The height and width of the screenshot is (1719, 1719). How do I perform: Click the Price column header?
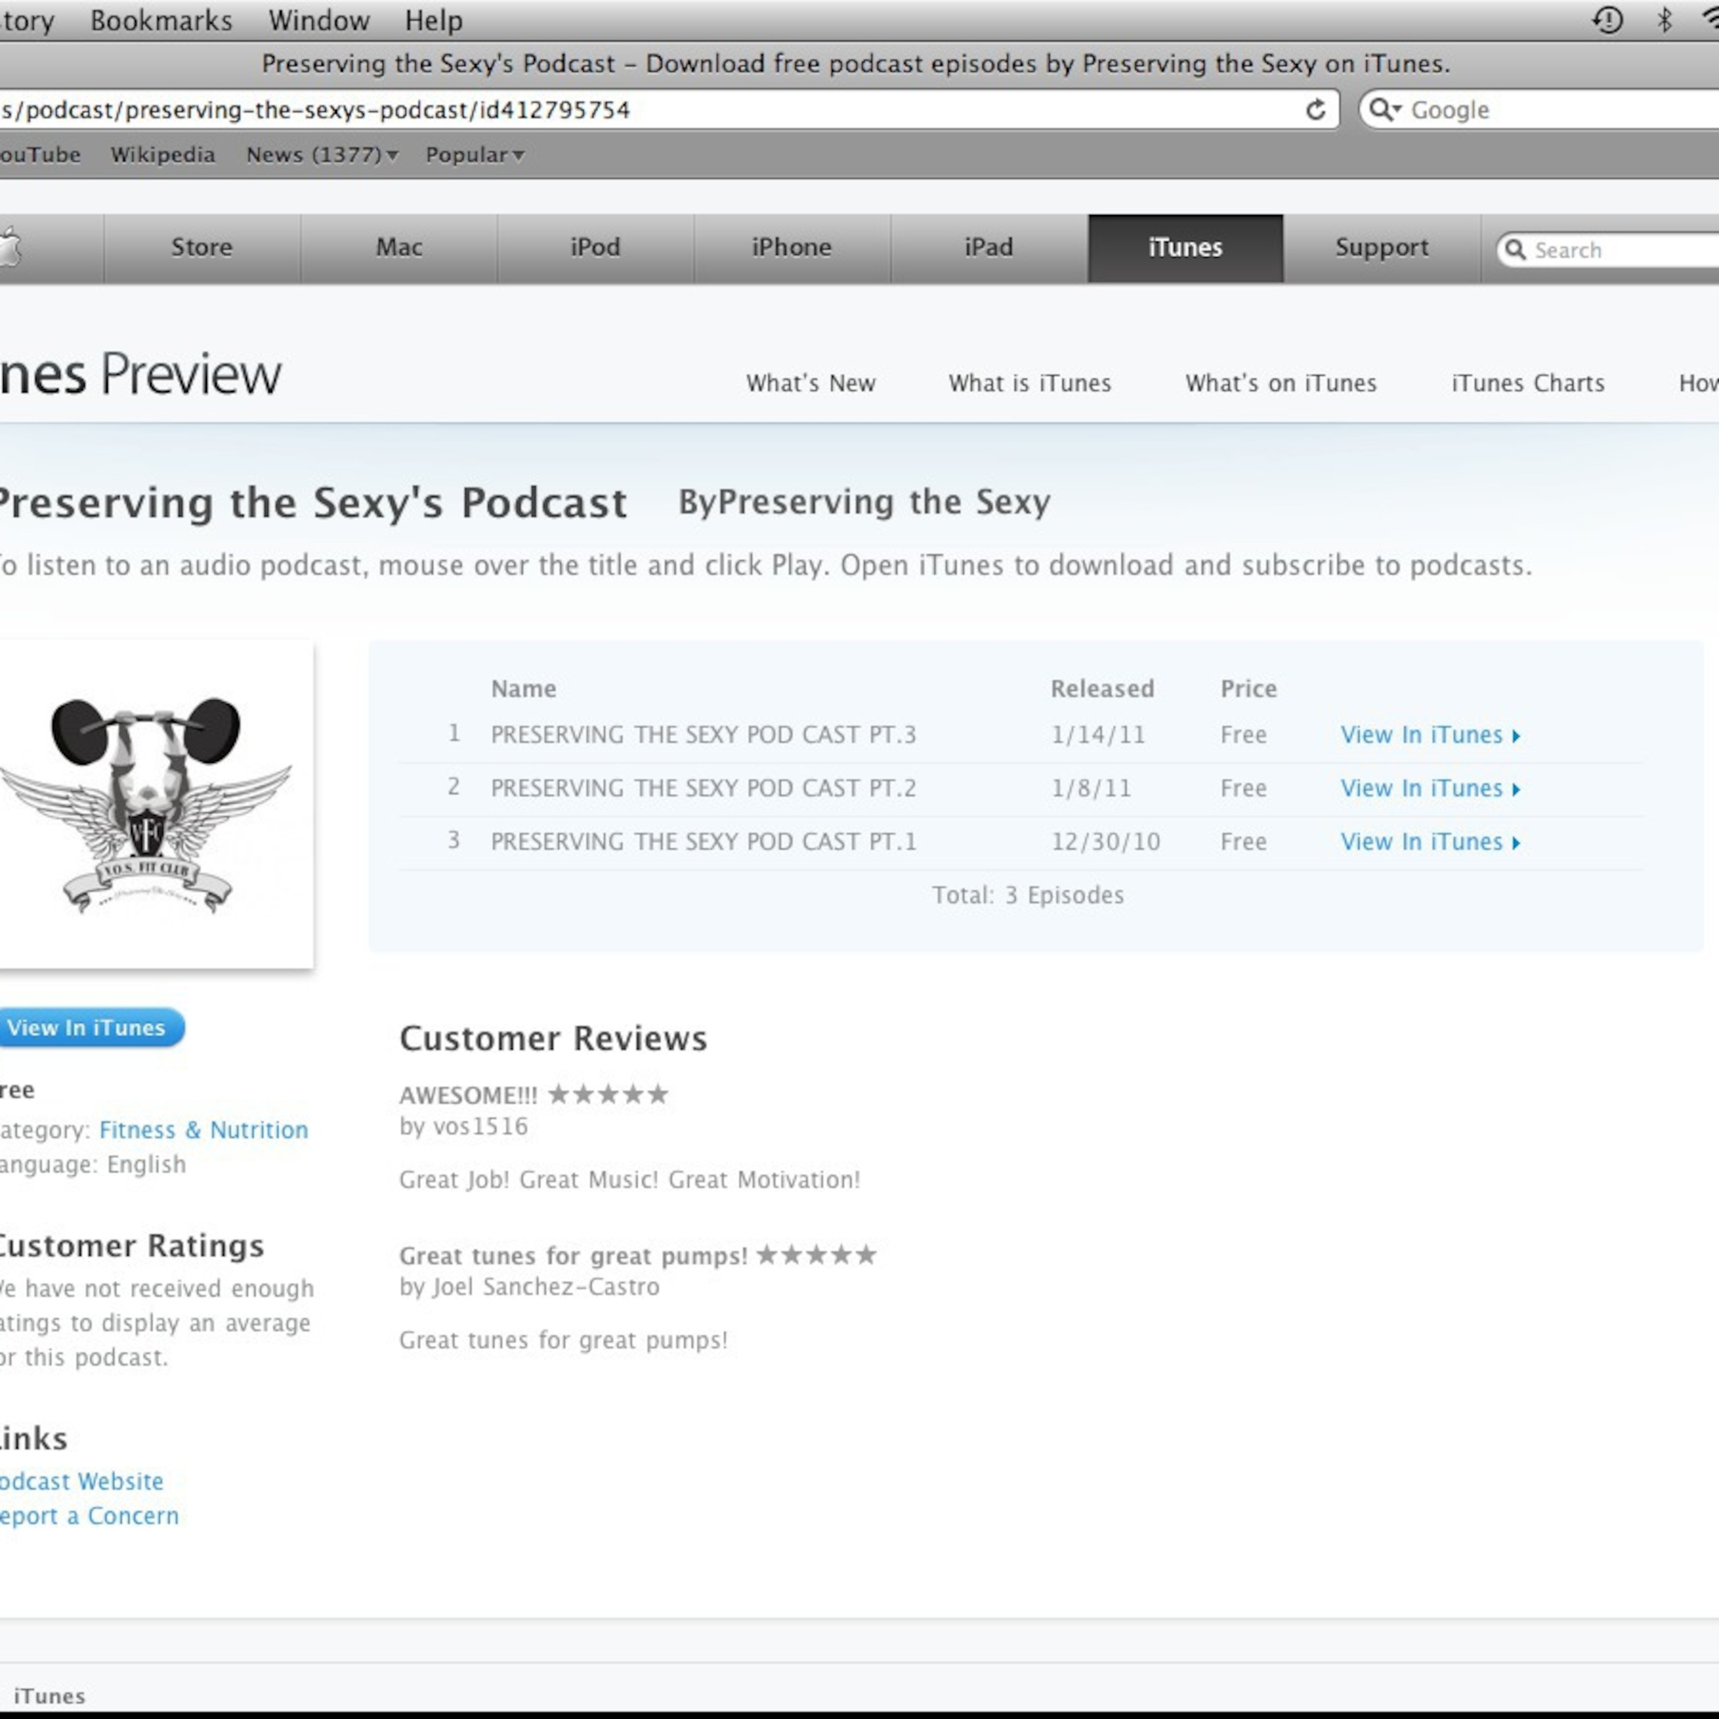(1249, 689)
